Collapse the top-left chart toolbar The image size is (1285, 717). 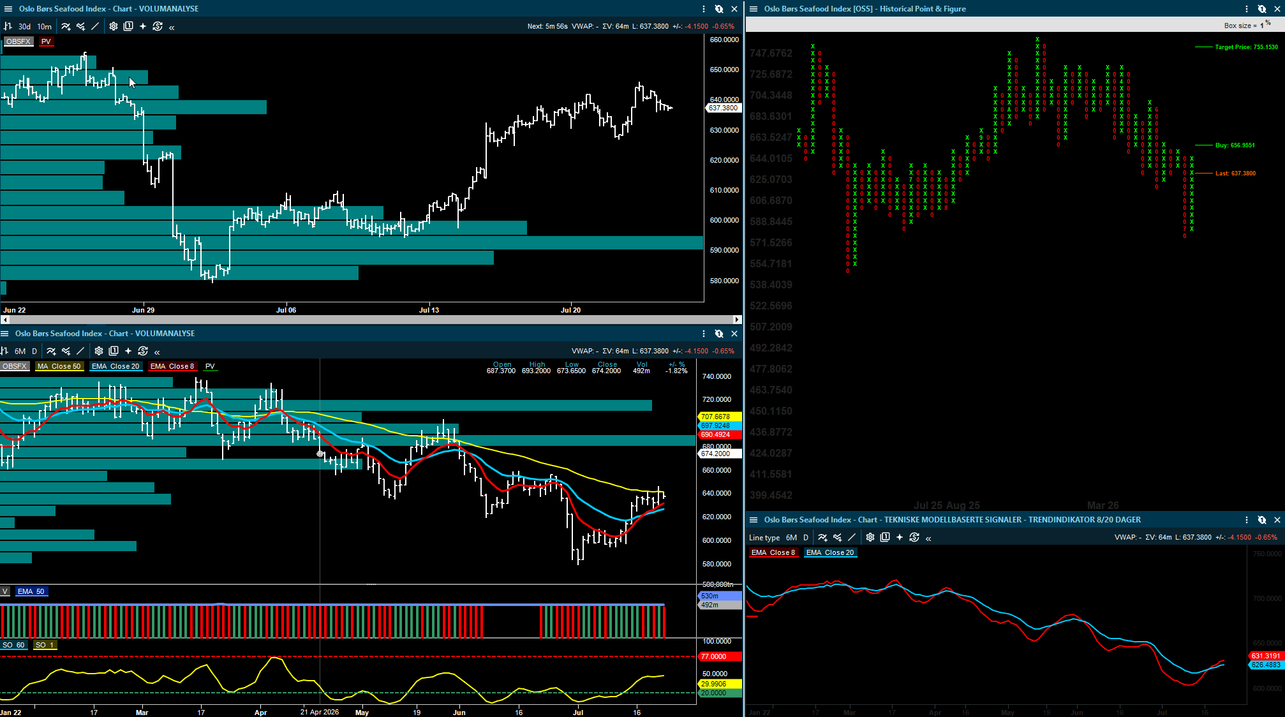pos(172,27)
